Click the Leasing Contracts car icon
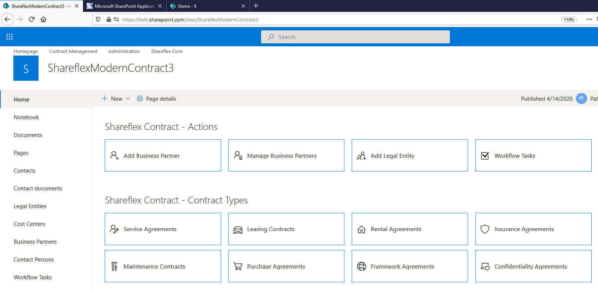Viewport: 598px width, 290px height. click(x=238, y=230)
